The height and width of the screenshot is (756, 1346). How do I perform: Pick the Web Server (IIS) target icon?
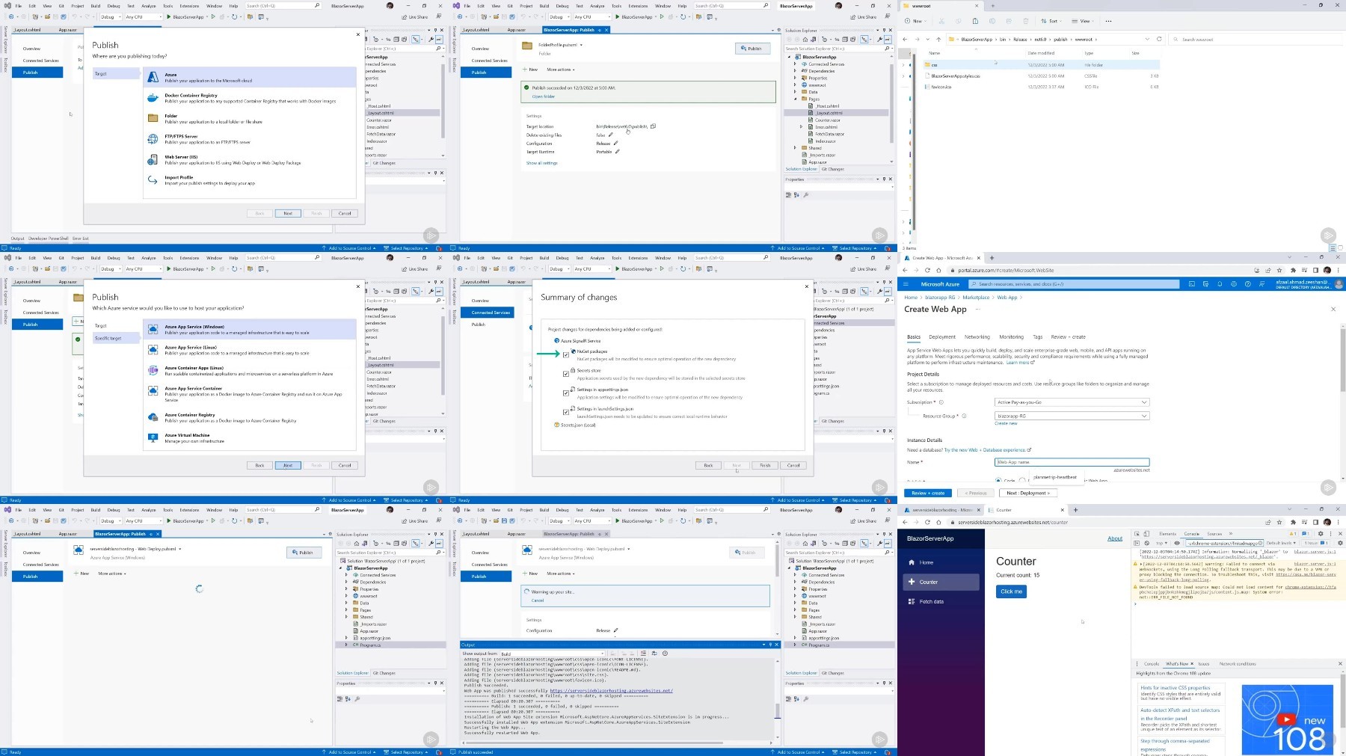click(x=153, y=159)
